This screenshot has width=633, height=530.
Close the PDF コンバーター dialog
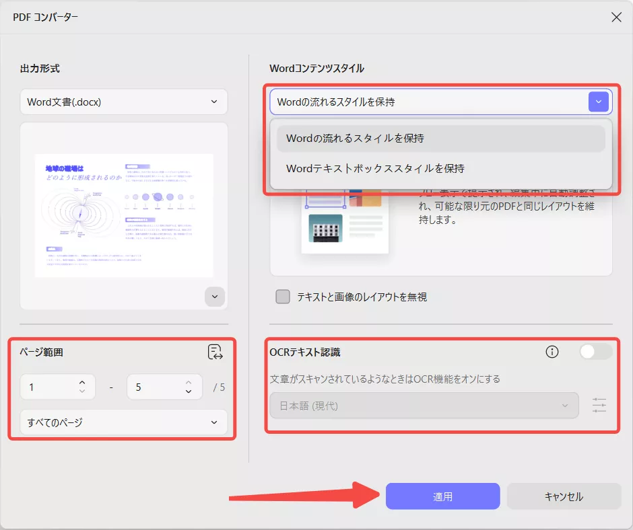[x=616, y=17]
